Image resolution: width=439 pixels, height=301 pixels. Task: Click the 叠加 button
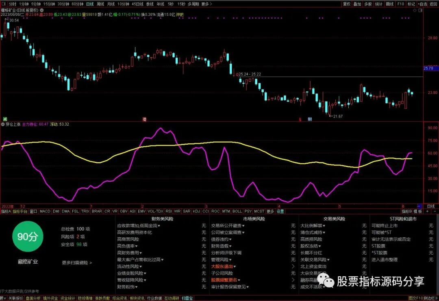pos(357,4)
